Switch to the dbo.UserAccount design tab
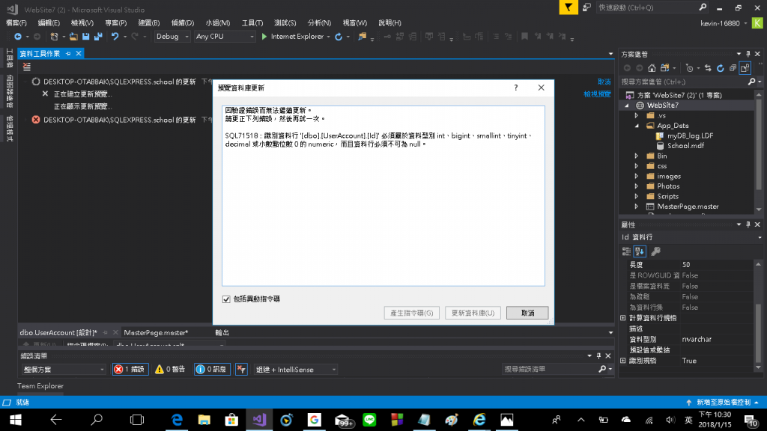Screen dimensions: 767x431 tap(58, 332)
